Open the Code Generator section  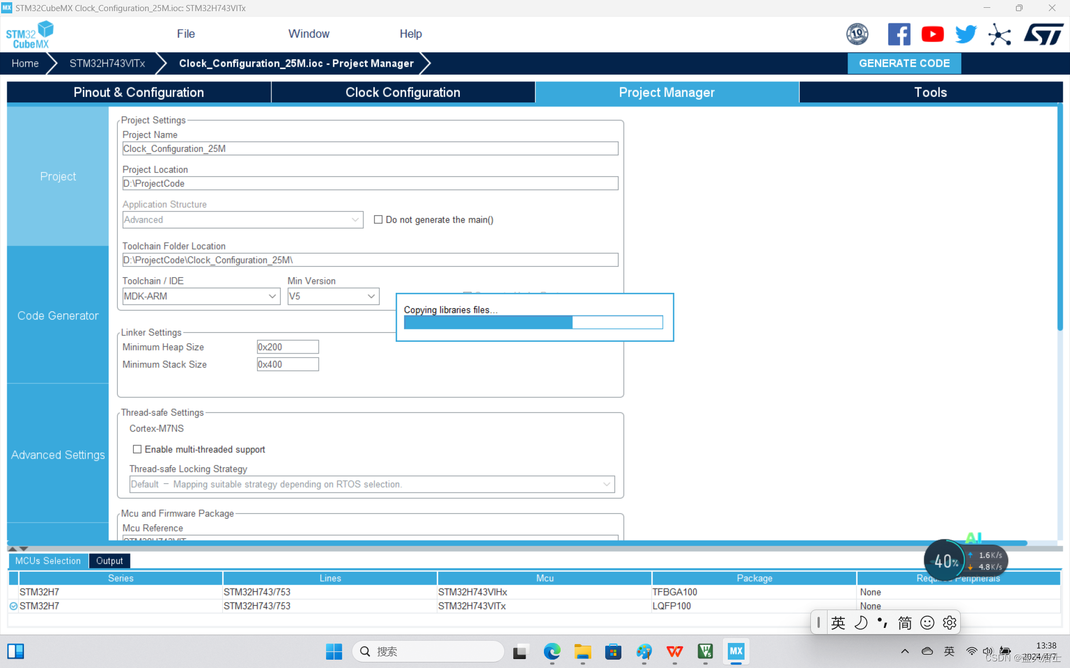[x=58, y=316]
